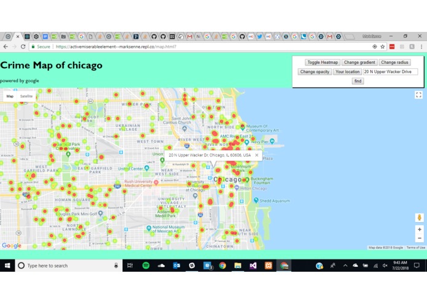427x303 pixels.
Task: Close the 20 N Upper Wacker Dr info window
Action: [x=257, y=155]
